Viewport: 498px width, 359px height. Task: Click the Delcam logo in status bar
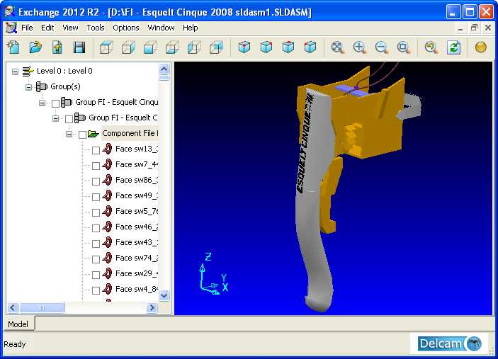449,343
